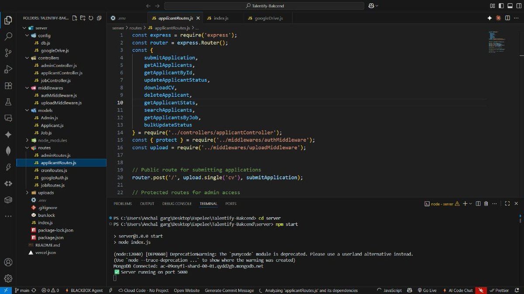Viewport: 524px width, 294px height.
Task: Open editor More Actions ellipsis
Action: pyautogui.click(x=516, y=18)
